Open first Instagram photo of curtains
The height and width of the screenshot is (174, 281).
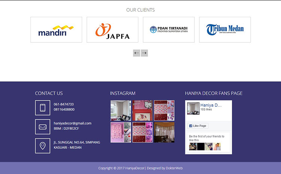(121, 110)
